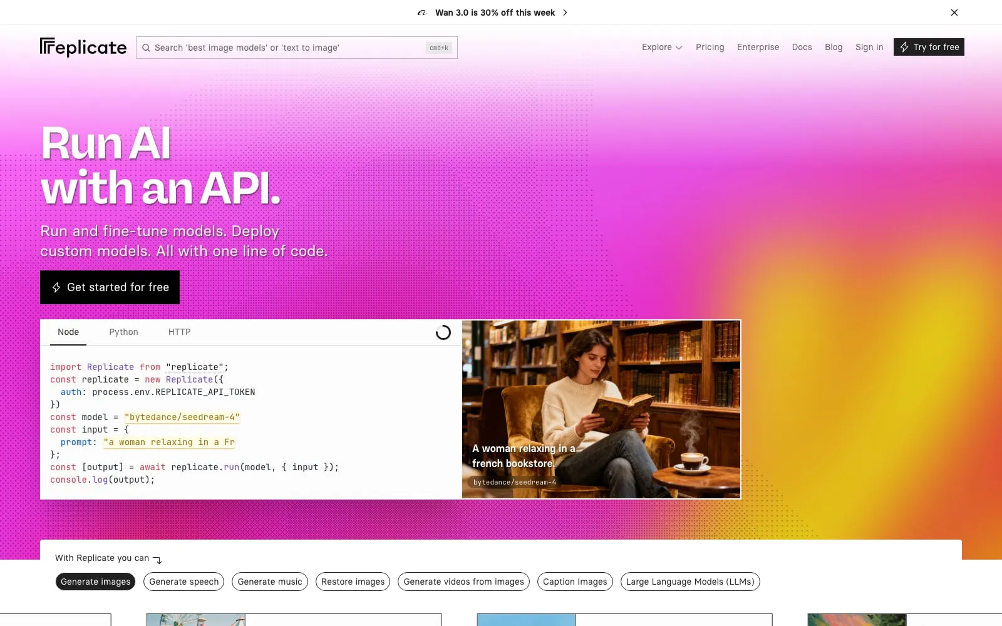Image resolution: width=1002 pixels, height=626 pixels.
Task: Click Sign in
Action: pyautogui.click(x=869, y=47)
